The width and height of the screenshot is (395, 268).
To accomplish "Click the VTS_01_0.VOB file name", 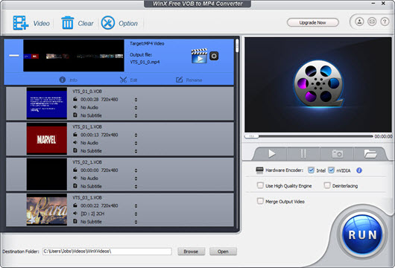I will [x=87, y=92].
